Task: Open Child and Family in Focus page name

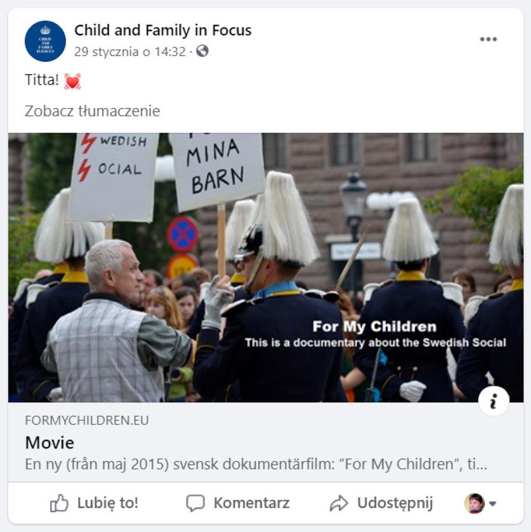Action: click(163, 30)
